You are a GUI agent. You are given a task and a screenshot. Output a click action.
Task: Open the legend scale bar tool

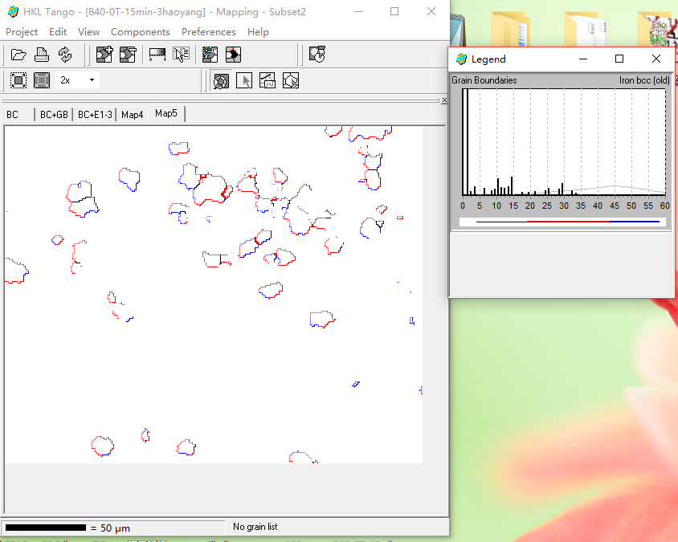click(x=157, y=55)
